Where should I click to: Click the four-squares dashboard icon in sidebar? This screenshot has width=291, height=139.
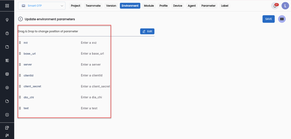pos(7,6)
